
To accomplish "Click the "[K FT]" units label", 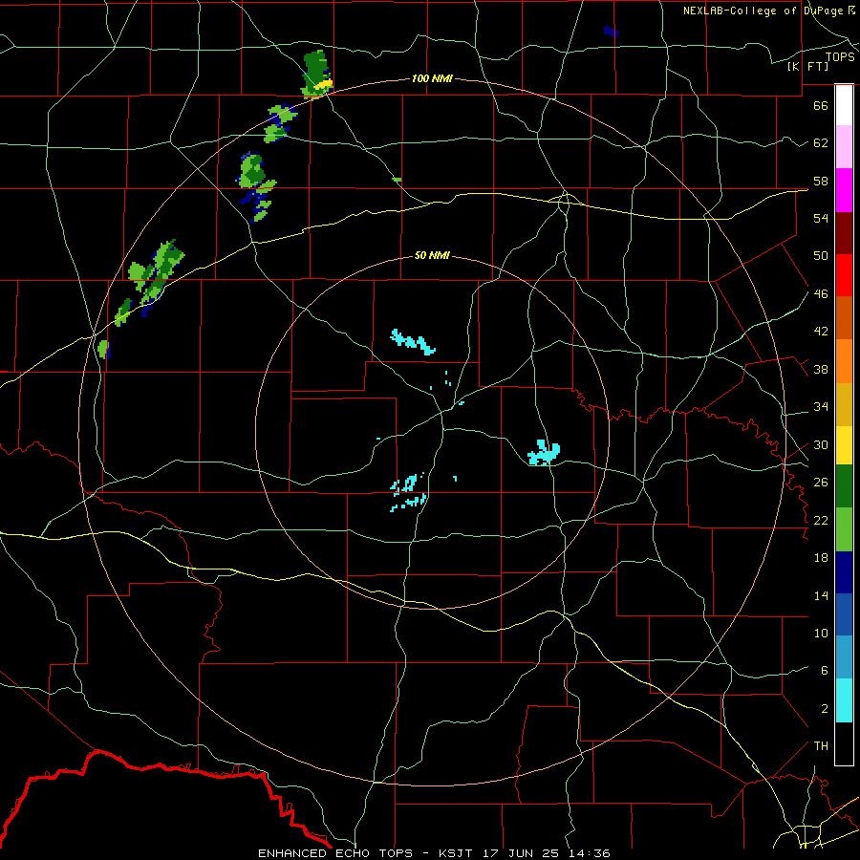I will (807, 66).
